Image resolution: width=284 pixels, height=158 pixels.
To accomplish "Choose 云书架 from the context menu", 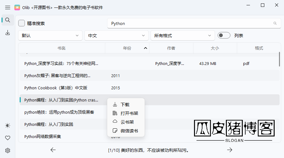I will 126,122.
